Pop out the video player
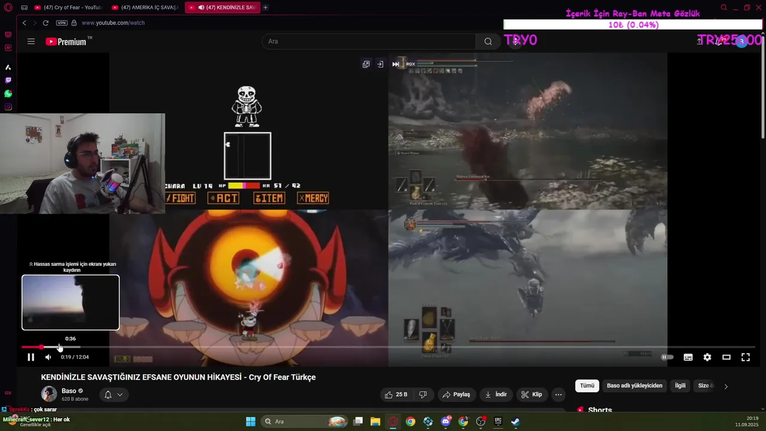The image size is (766, 431). [366, 64]
